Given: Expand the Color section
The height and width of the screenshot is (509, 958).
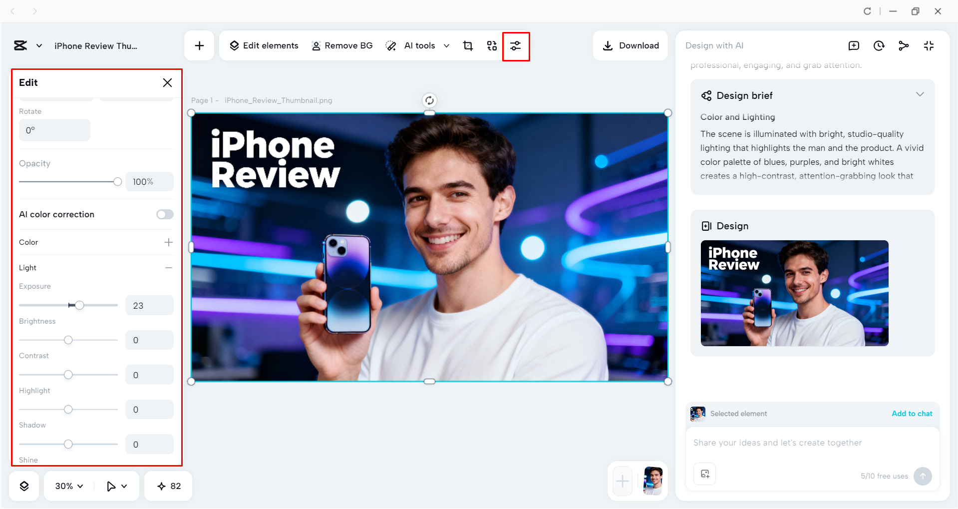Looking at the screenshot, I should tap(169, 242).
